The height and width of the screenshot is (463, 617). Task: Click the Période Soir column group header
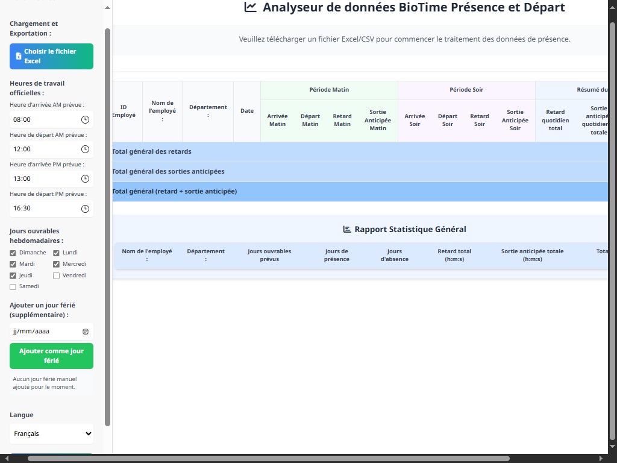point(466,90)
